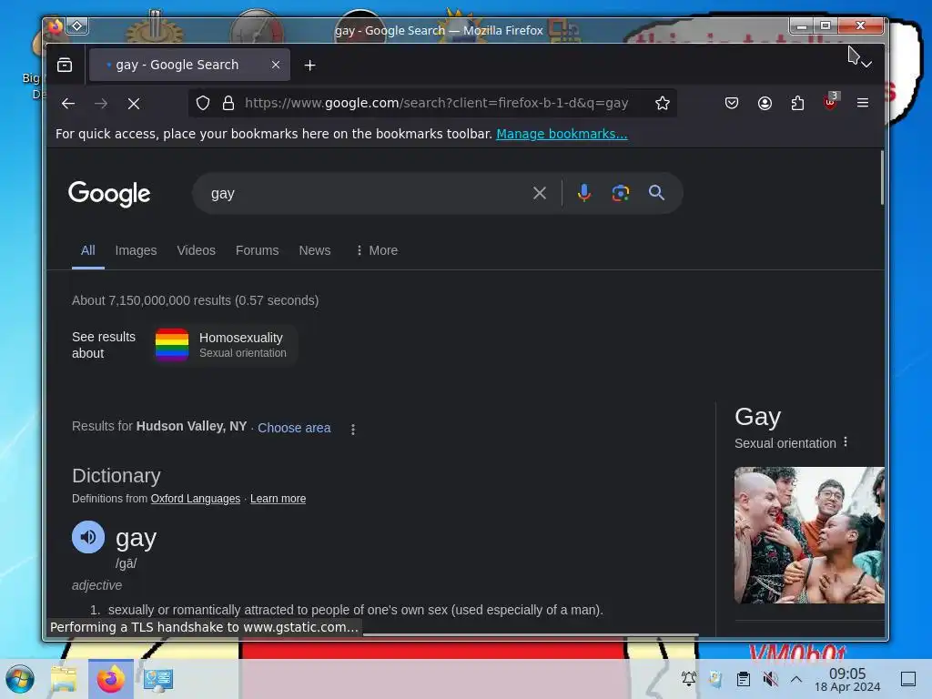932x699 pixels.
Task: Open the Windows Start orb
Action: (x=20, y=679)
